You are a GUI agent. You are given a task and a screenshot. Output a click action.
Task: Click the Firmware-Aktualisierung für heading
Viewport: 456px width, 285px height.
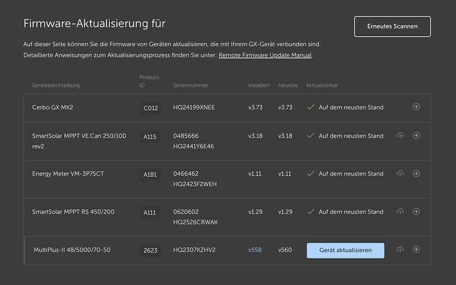click(95, 24)
